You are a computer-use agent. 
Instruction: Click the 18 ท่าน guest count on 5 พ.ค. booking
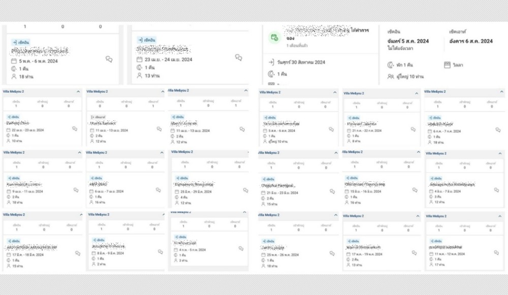[26, 77]
